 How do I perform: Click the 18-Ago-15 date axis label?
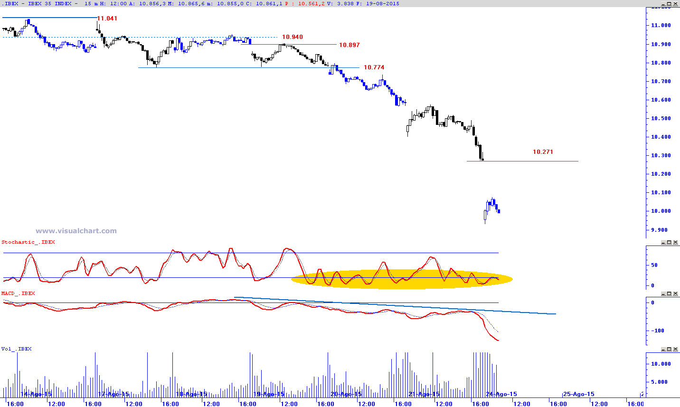click(x=192, y=394)
